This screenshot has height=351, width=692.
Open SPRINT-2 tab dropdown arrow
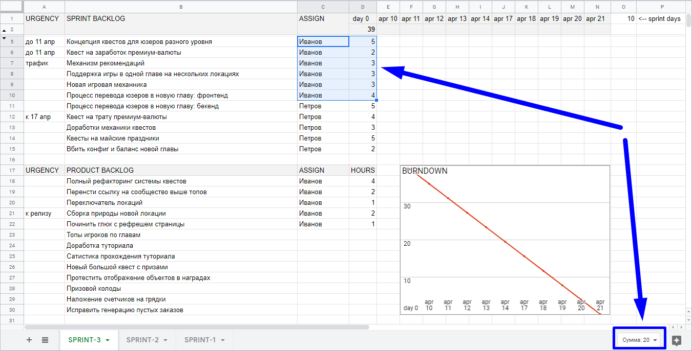point(166,340)
